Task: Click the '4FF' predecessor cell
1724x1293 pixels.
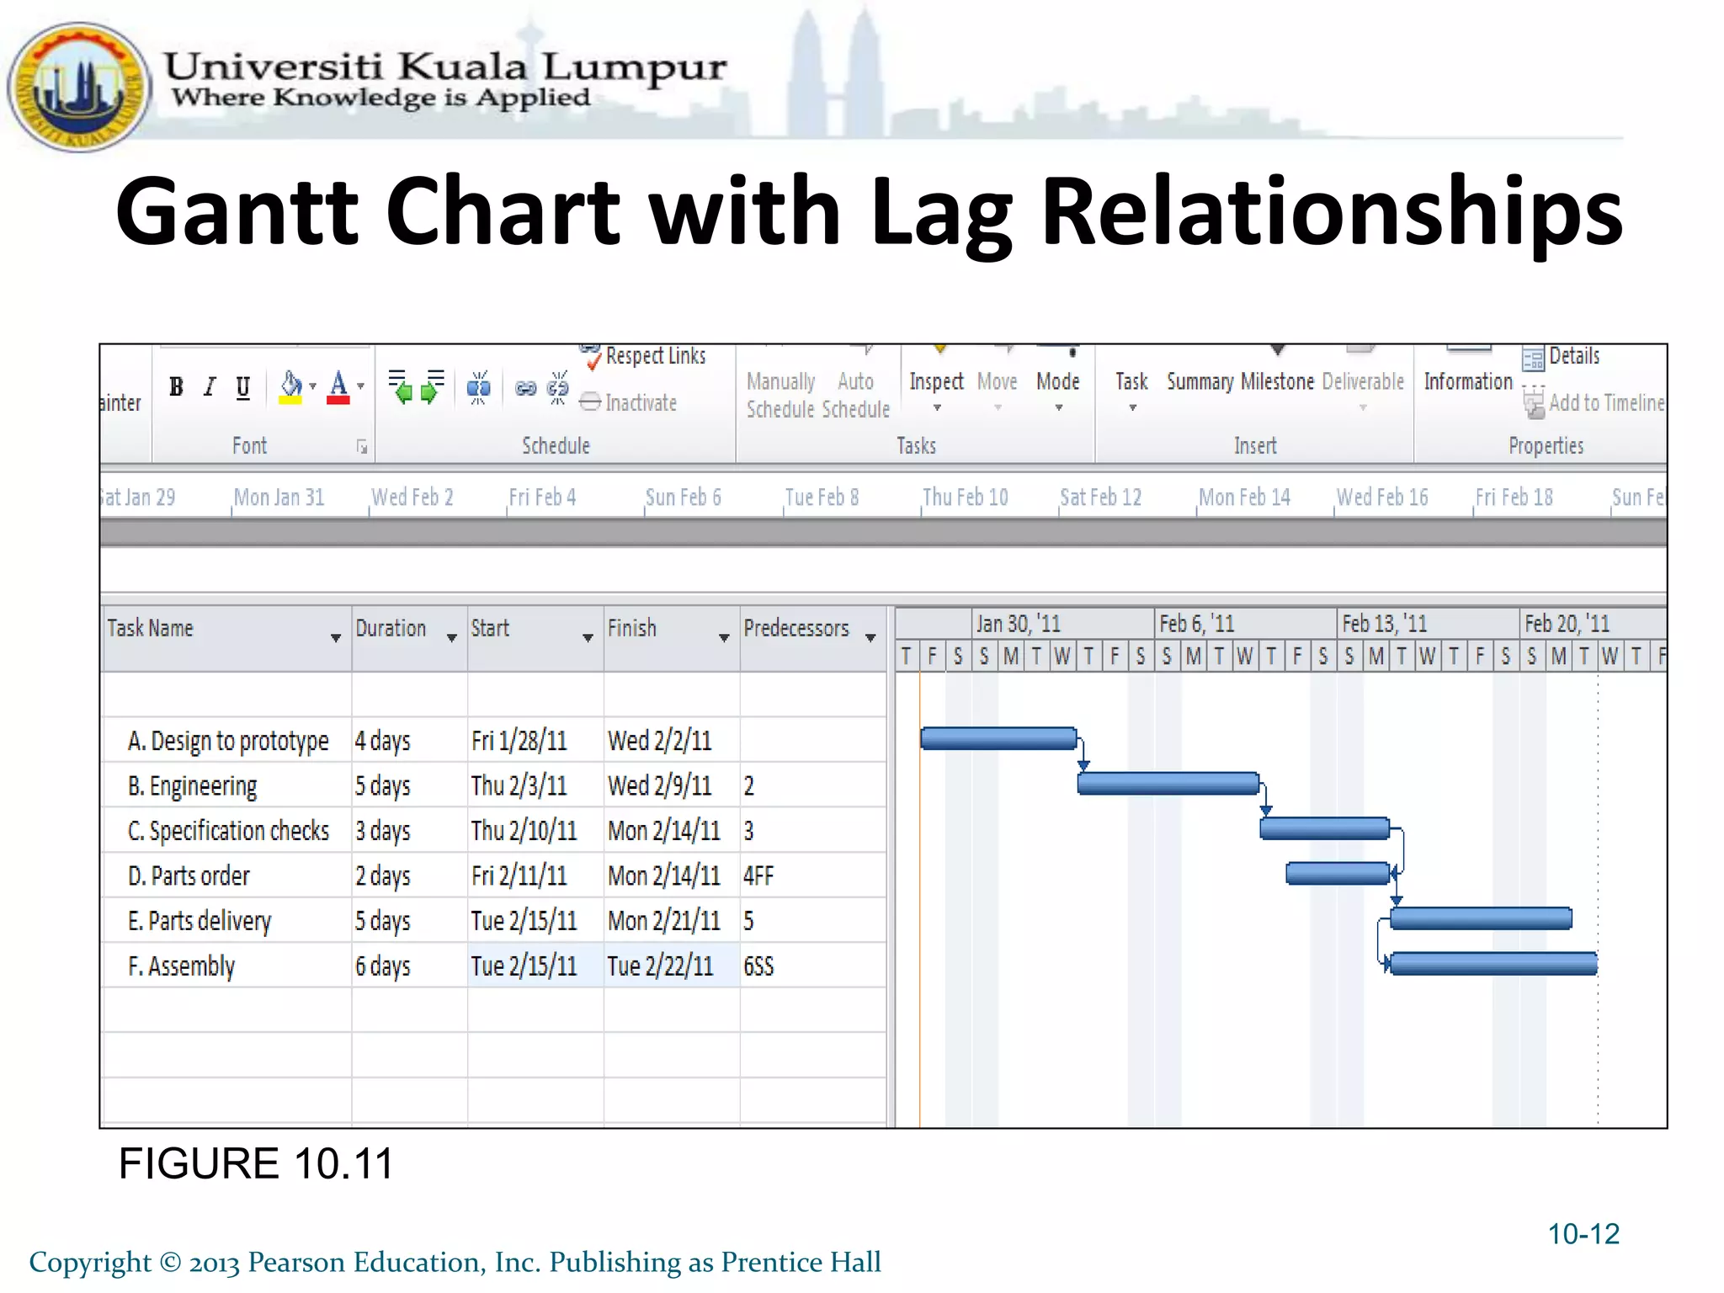Action: 812,875
